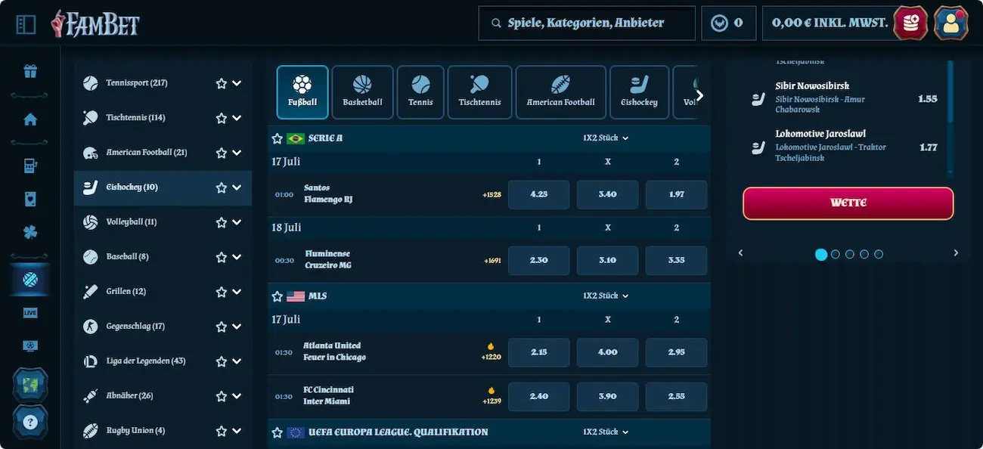
Task: Open the user profile avatar icon
Action: (951, 23)
